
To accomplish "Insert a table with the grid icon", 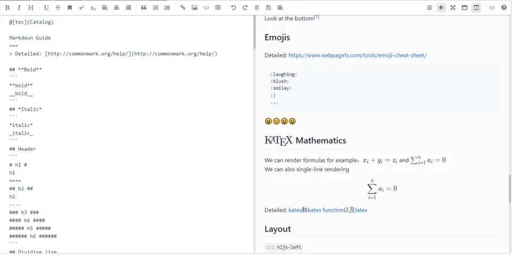I will (218, 8).
